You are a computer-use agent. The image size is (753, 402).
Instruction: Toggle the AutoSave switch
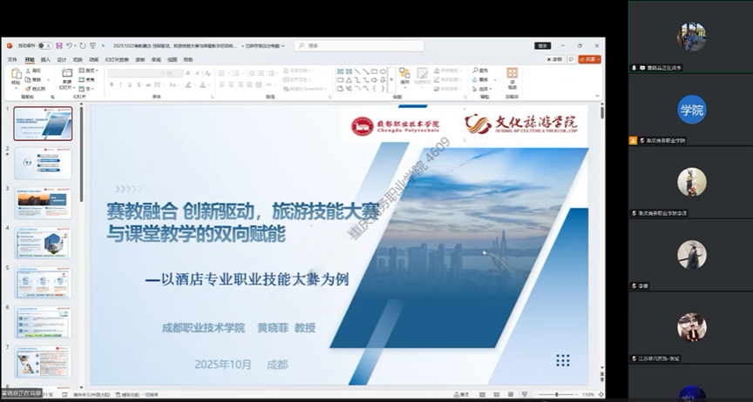[44, 45]
